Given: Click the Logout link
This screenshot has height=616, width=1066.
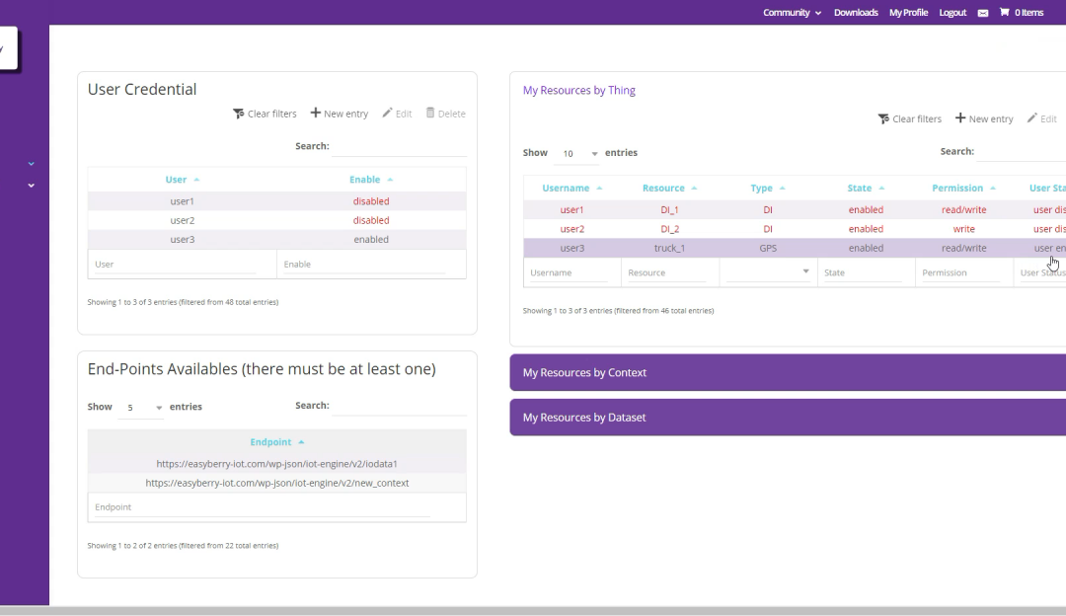Looking at the screenshot, I should click(x=952, y=12).
